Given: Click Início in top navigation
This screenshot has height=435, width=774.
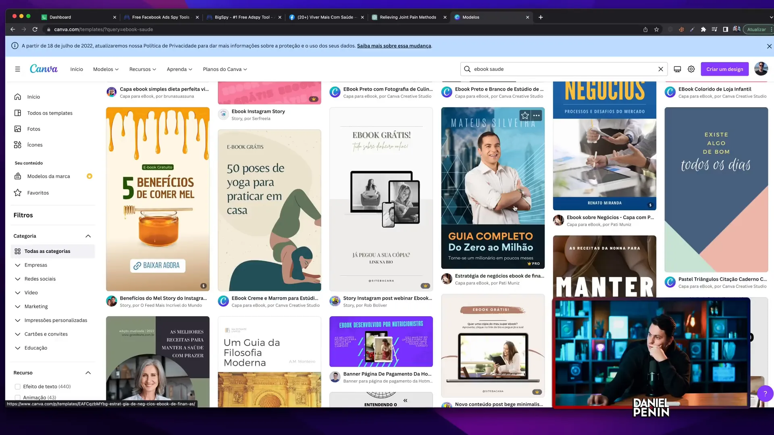Looking at the screenshot, I should (77, 69).
